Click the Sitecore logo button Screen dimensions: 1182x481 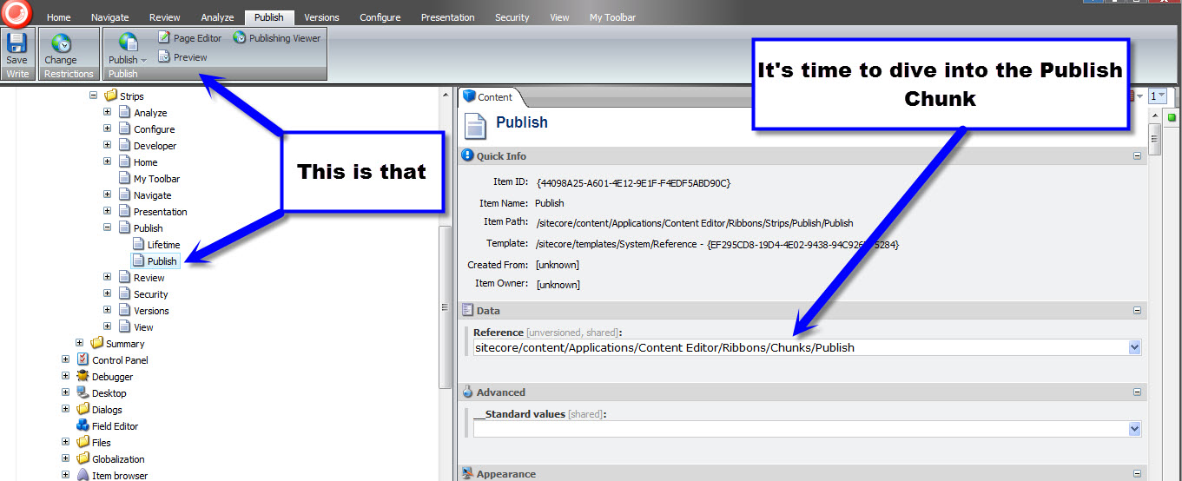click(x=17, y=13)
